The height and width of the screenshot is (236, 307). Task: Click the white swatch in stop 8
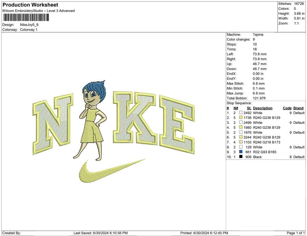[x=241, y=147]
